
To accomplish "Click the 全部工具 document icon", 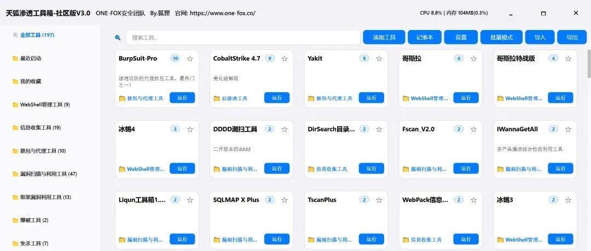I will 15,35.
